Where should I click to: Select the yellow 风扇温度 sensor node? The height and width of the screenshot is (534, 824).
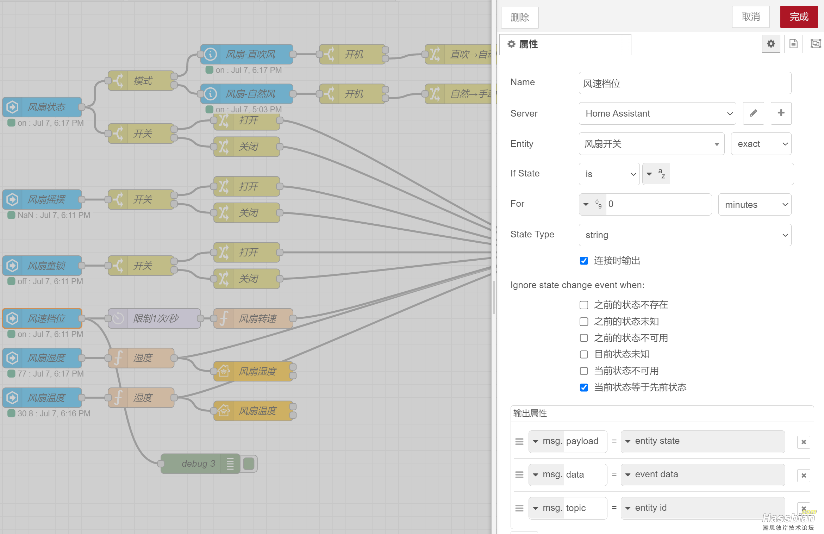[253, 411]
